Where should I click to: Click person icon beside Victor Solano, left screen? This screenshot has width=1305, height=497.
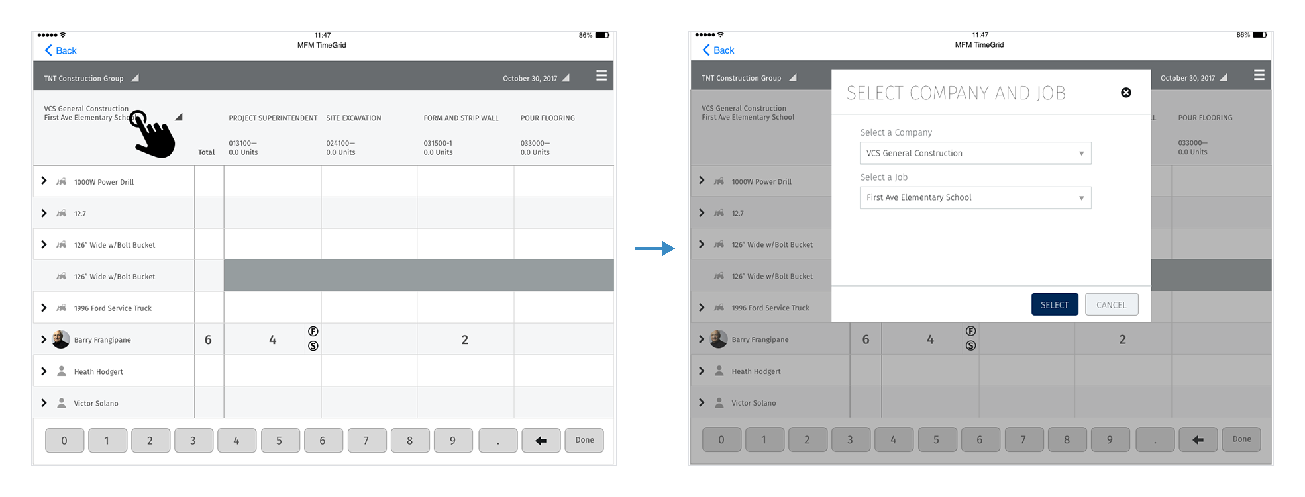[62, 403]
